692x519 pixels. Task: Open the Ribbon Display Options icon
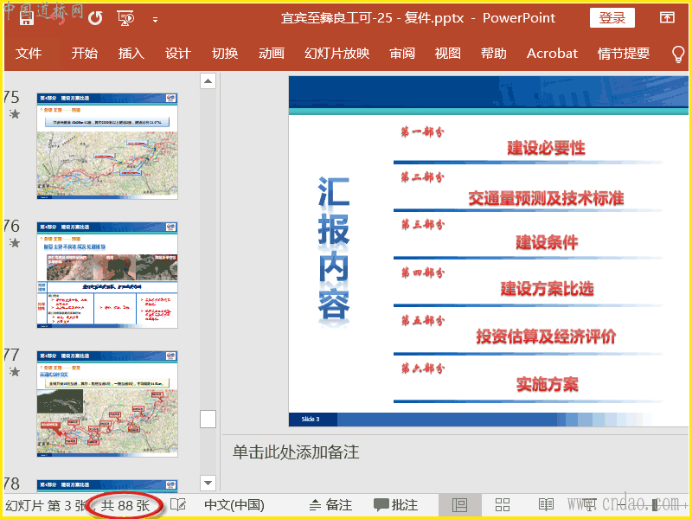(667, 17)
